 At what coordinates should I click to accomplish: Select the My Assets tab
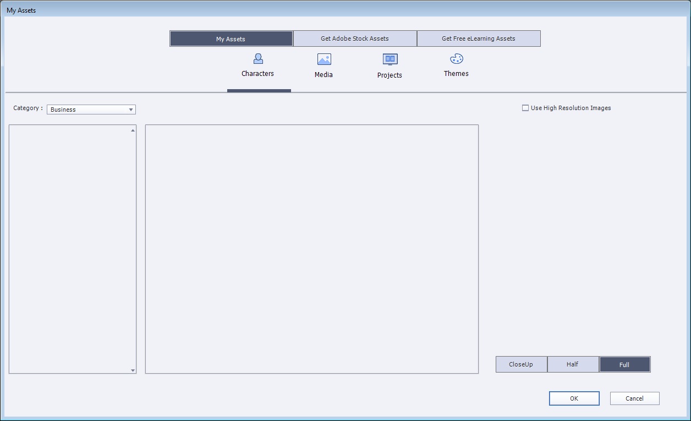pyautogui.click(x=231, y=39)
